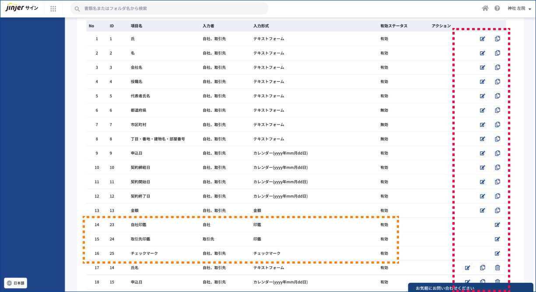Edit the 取引先印鑑 row

(497, 239)
